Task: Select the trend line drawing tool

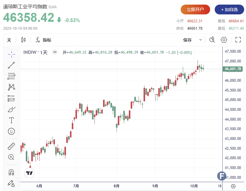Action: [11, 65]
